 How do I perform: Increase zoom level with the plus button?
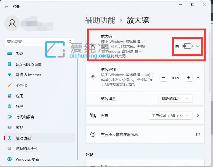click(x=188, y=78)
